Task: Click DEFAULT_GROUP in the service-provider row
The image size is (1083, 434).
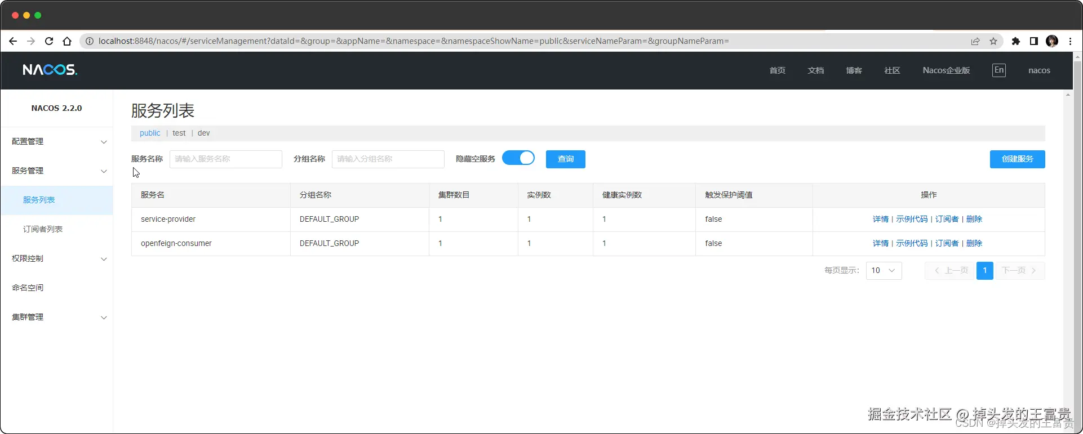Action: tap(329, 219)
